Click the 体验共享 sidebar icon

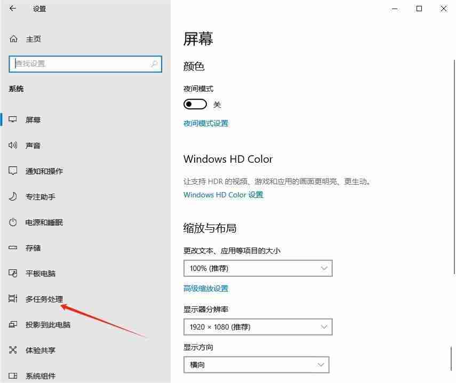click(x=13, y=350)
